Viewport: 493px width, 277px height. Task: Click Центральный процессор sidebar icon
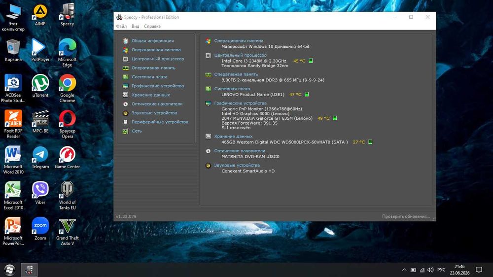pos(125,59)
